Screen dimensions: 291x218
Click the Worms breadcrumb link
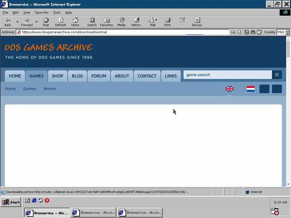[50, 89]
